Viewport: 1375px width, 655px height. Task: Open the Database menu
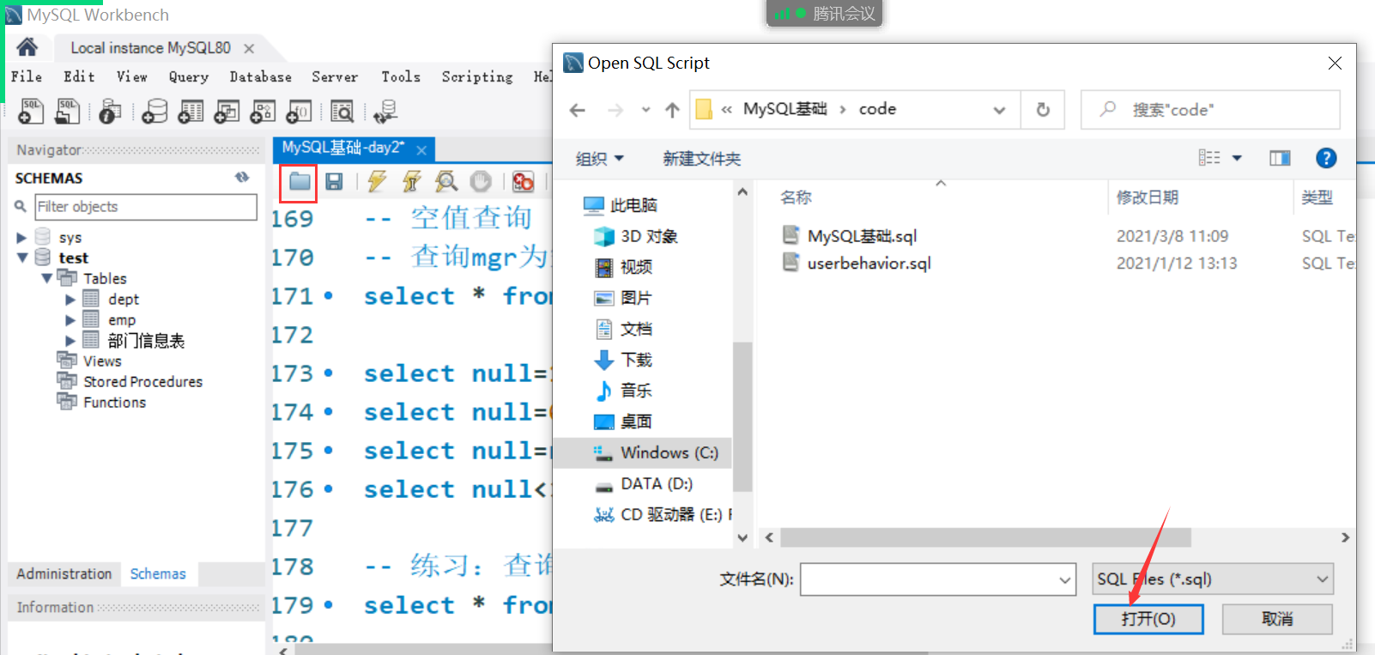click(260, 76)
